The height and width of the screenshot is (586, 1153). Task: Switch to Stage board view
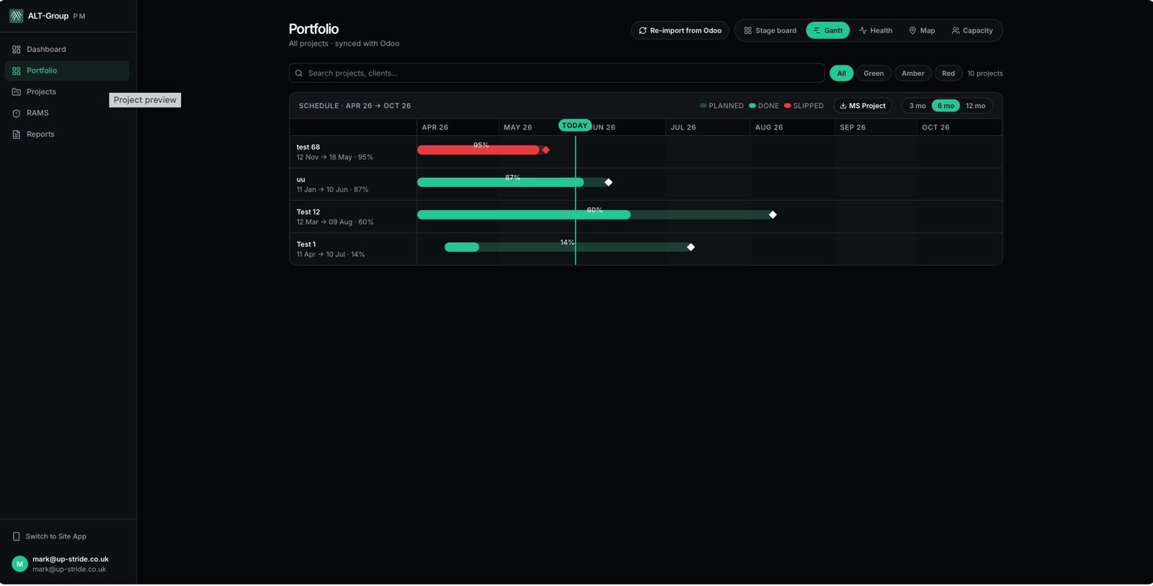(770, 30)
